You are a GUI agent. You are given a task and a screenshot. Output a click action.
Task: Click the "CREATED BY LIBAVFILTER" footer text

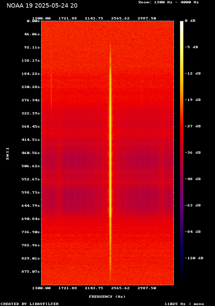click(29, 304)
